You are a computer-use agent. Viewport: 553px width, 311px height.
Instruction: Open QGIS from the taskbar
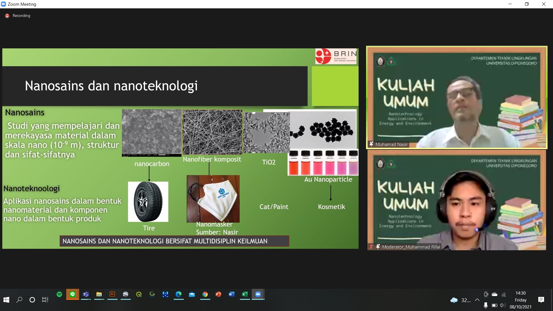[139, 295]
